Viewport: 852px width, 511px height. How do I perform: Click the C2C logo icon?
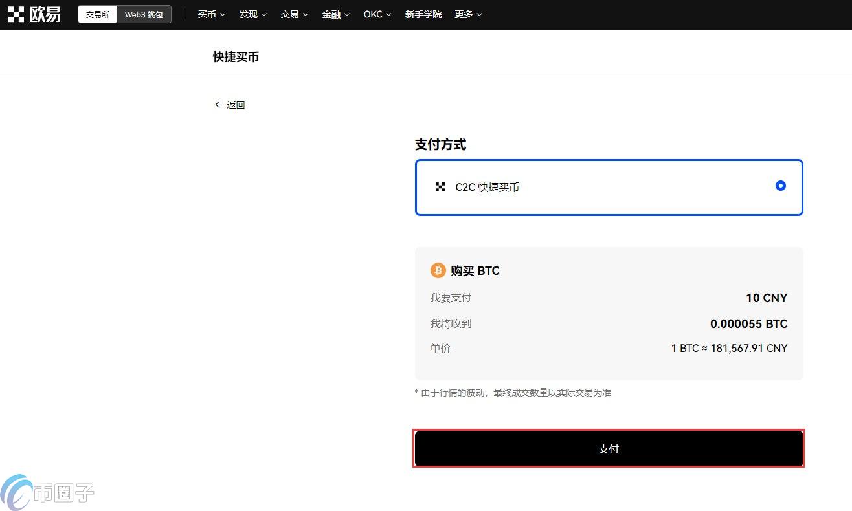click(440, 187)
